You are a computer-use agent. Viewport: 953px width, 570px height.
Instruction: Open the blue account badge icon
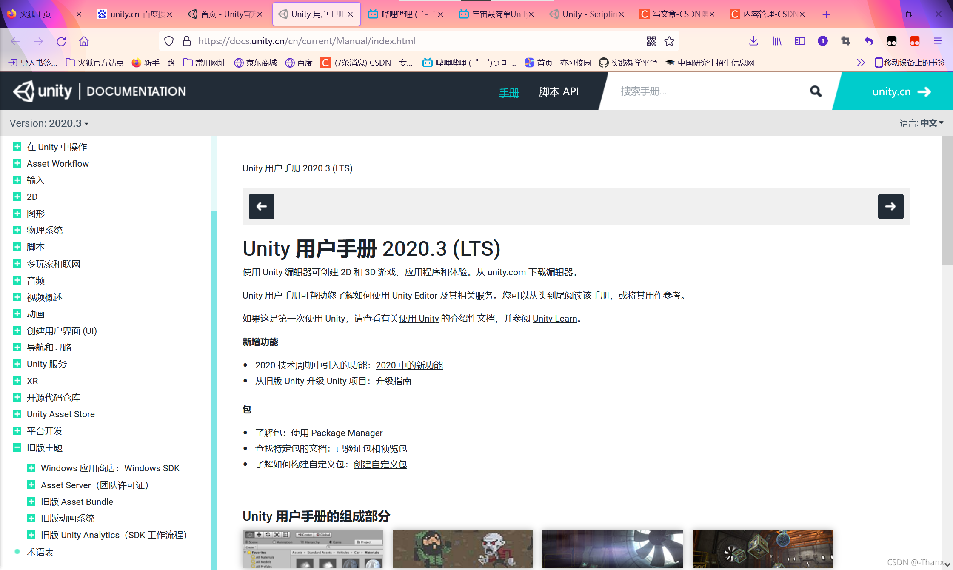point(823,41)
